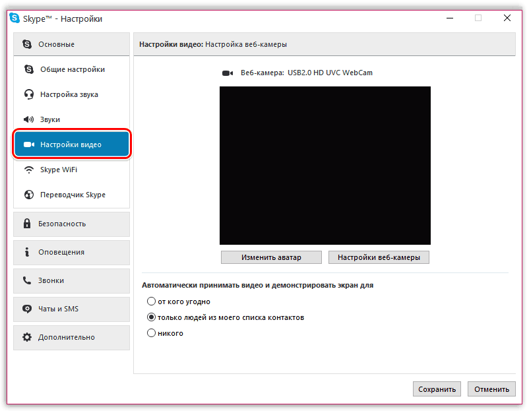Close the Skype settings window
This screenshot has height=411, width=529.
[507, 18]
